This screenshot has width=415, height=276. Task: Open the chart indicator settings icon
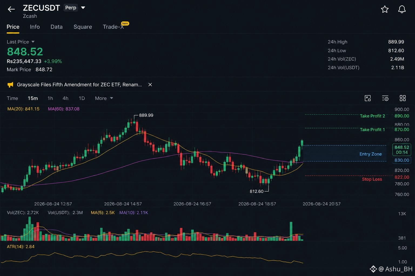pos(385,98)
